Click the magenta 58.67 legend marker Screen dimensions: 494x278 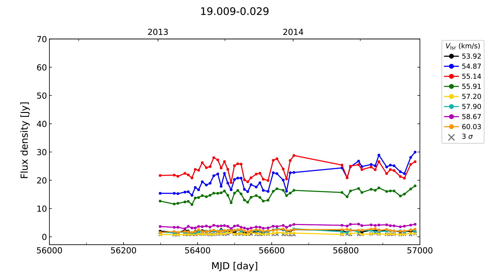(452, 117)
